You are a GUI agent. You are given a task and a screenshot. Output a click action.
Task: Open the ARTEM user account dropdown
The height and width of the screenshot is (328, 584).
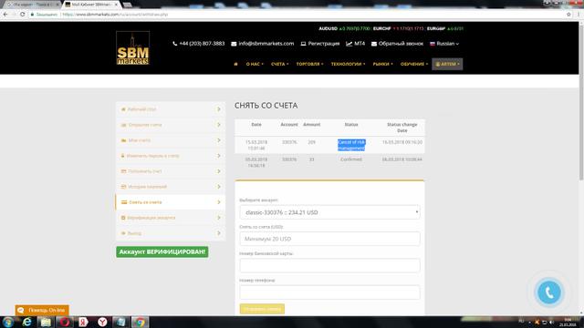pyautogui.click(x=447, y=64)
